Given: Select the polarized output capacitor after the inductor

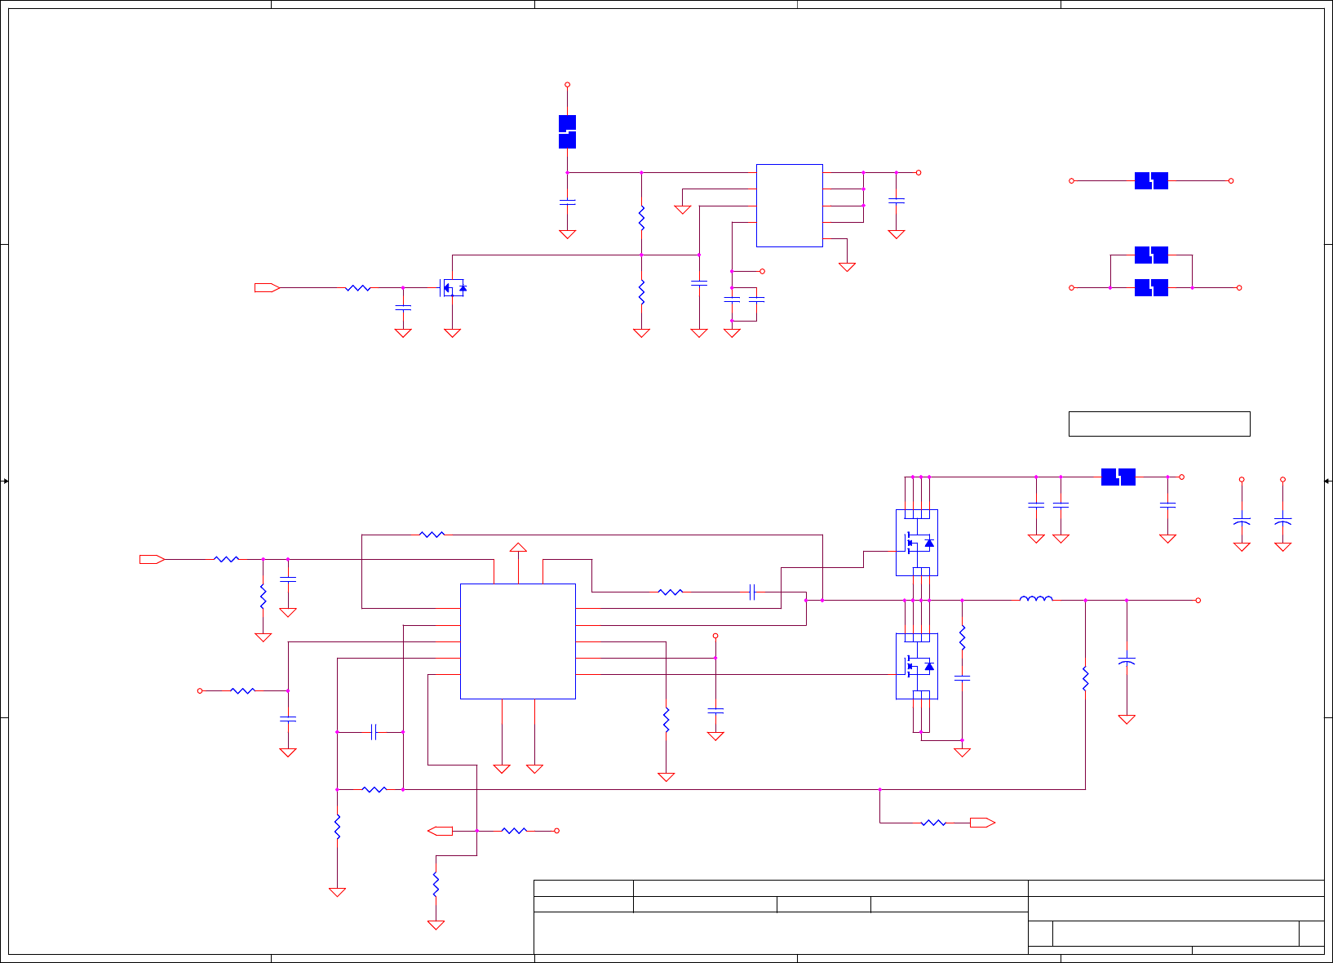Looking at the screenshot, I should tap(1127, 661).
